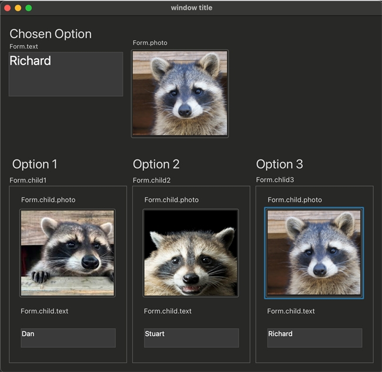Click the Form.text label above Richard
The width and height of the screenshot is (382, 372).
point(24,46)
